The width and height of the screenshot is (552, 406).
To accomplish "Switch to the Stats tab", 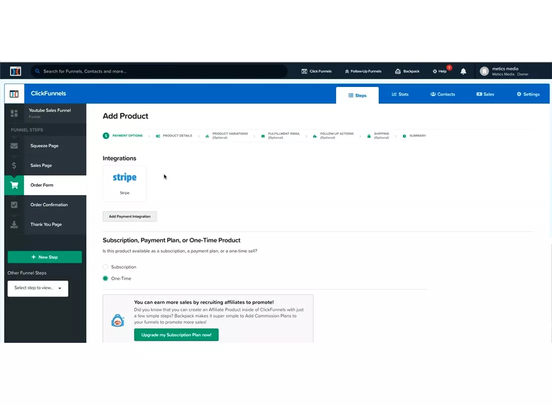I will point(400,94).
